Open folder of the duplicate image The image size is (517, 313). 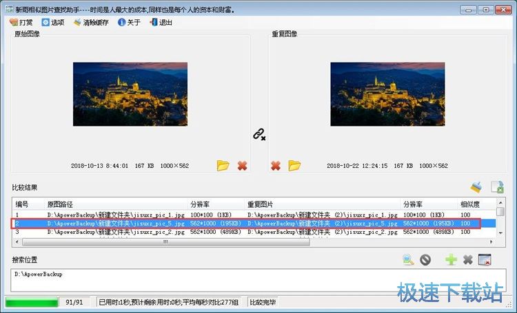point(294,166)
